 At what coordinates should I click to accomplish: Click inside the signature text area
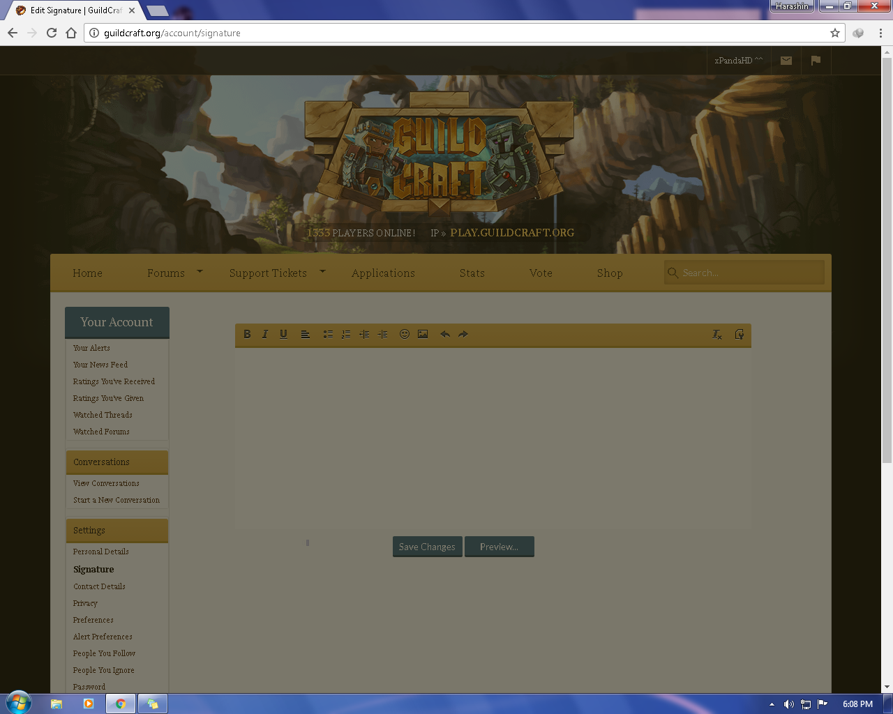click(x=493, y=437)
